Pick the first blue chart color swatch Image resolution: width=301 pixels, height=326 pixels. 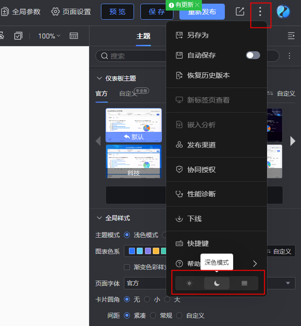pyautogui.click(x=132, y=251)
